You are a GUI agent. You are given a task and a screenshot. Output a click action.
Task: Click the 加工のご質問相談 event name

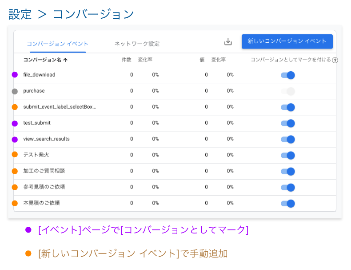44,171
